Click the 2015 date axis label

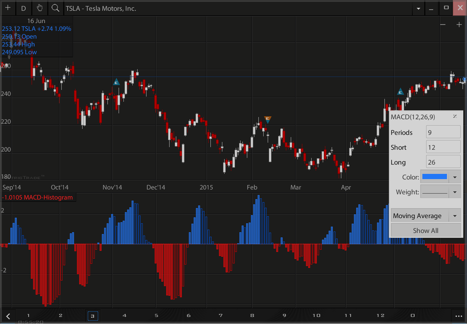point(206,187)
